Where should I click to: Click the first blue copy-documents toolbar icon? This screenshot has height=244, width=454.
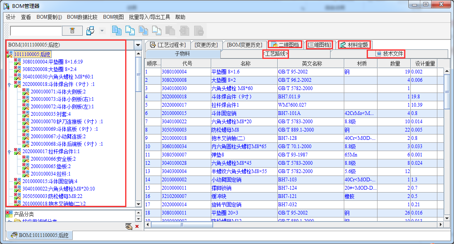click(x=117, y=31)
